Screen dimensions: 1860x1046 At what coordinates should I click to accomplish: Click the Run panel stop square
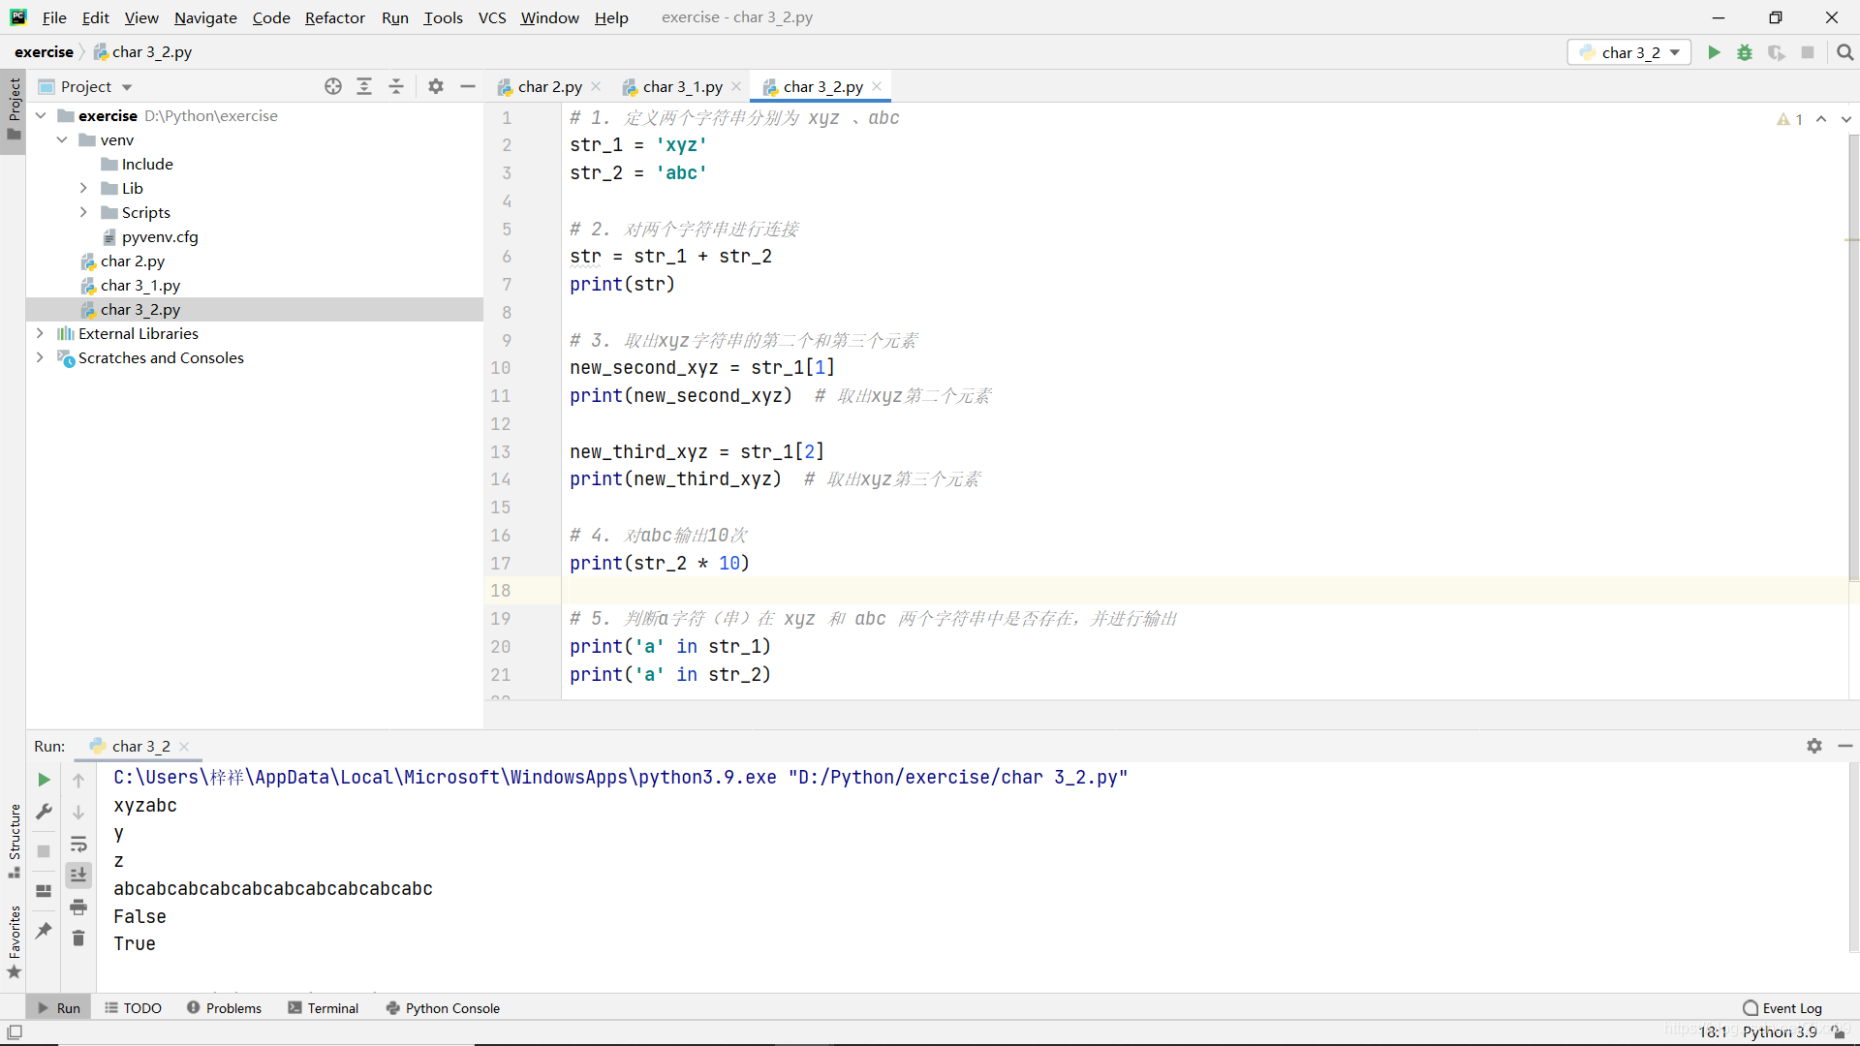point(44,851)
